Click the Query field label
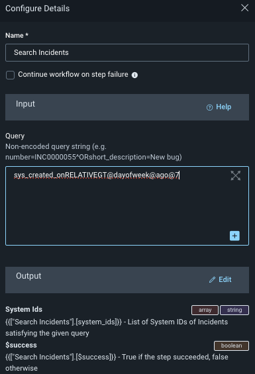The image size is (255, 374). point(15,136)
